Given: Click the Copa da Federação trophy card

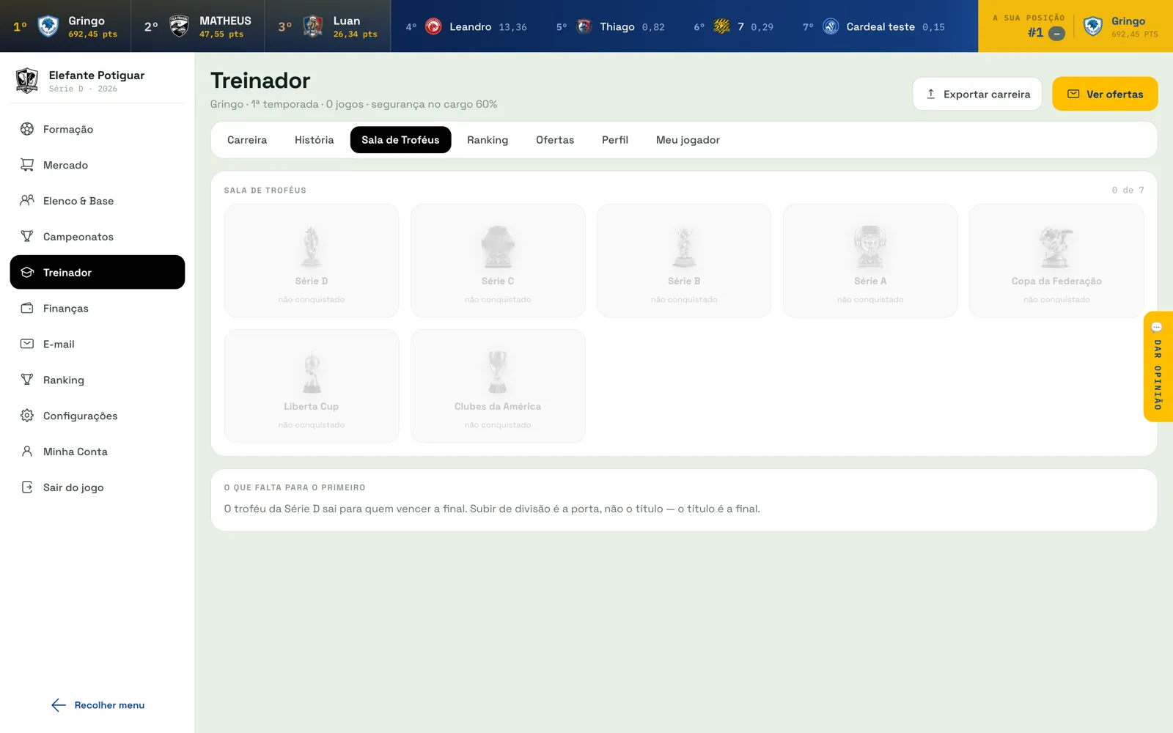Looking at the screenshot, I should click(x=1056, y=260).
